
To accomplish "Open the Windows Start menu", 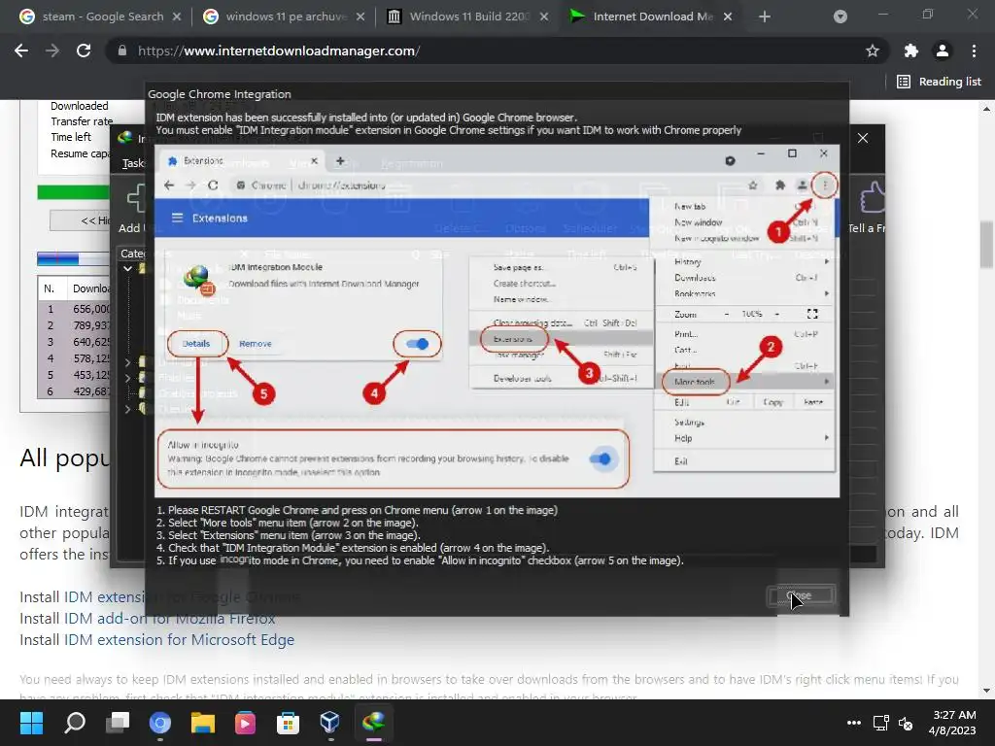I will point(31,723).
